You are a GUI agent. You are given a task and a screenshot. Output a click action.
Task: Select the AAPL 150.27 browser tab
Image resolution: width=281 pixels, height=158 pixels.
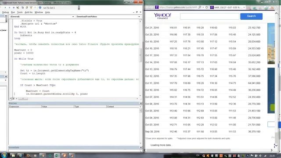(227, 7)
